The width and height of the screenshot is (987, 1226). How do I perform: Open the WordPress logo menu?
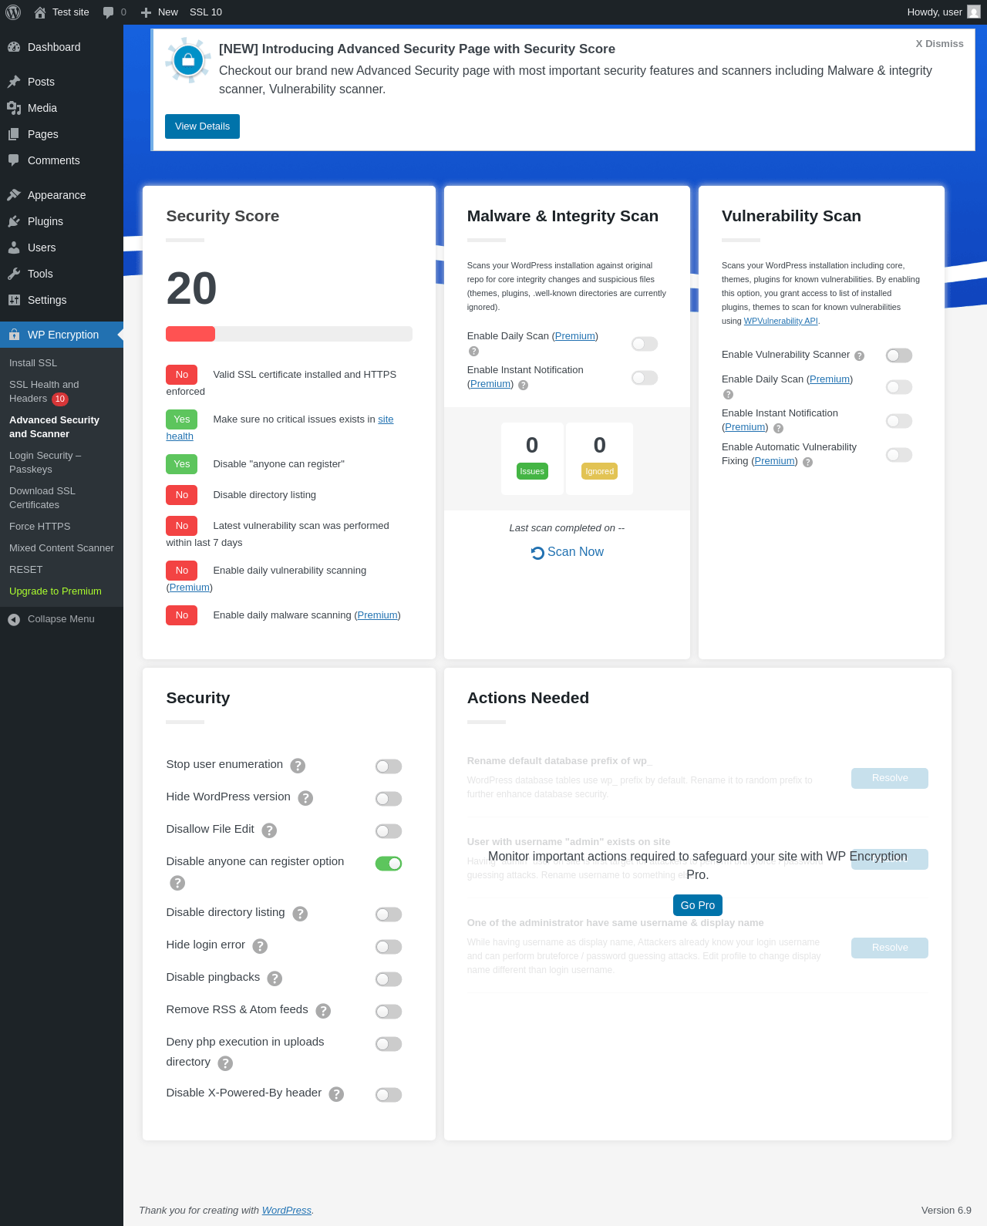coord(13,12)
